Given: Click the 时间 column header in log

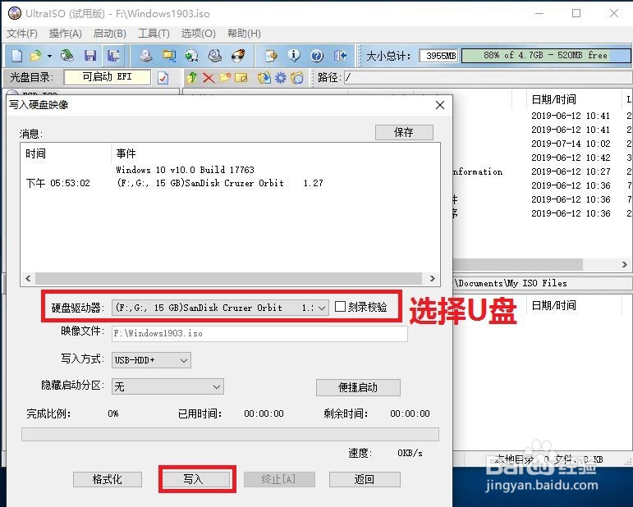Looking at the screenshot, I should tap(66, 153).
